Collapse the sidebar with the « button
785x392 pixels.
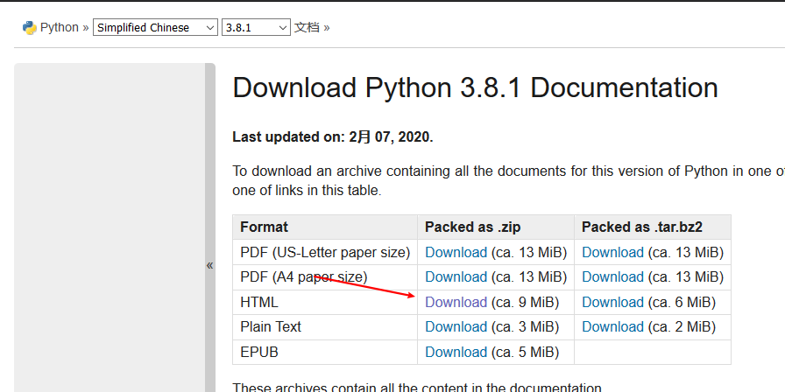click(209, 265)
